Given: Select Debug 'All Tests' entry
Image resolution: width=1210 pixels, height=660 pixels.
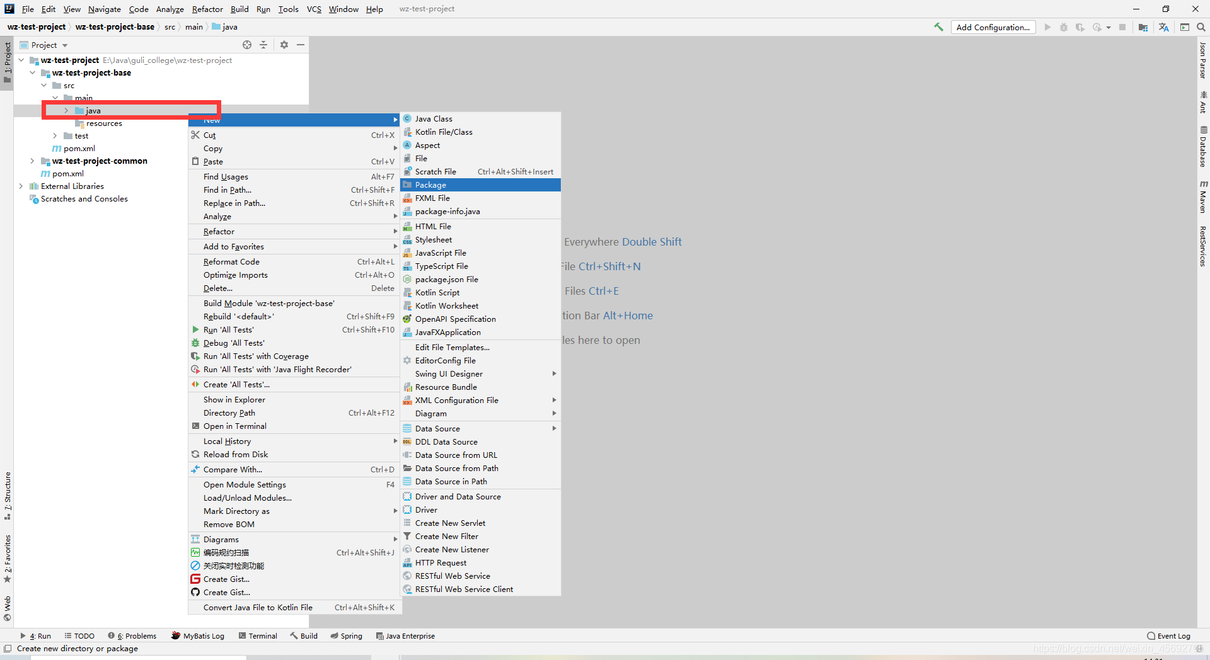Looking at the screenshot, I should pyautogui.click(x=294, y=343).
